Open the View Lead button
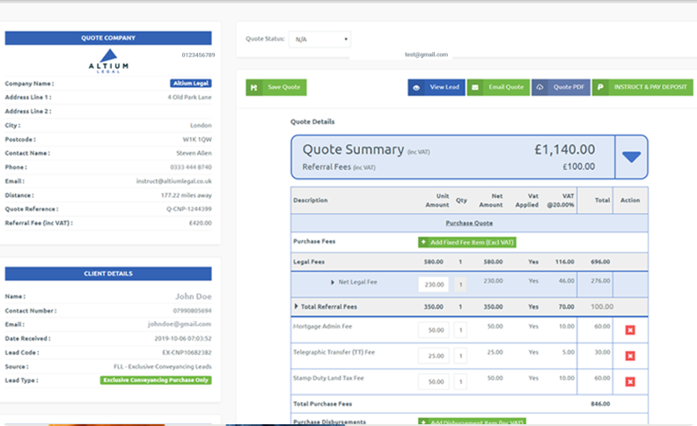697x426 pixels. tap(437, 88)
